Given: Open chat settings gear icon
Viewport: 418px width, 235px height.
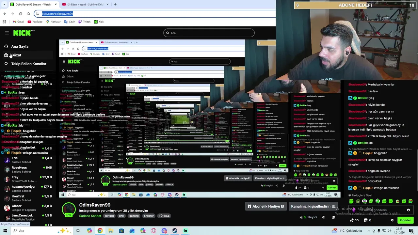Looking at the screenshot, I should [392, 220].
